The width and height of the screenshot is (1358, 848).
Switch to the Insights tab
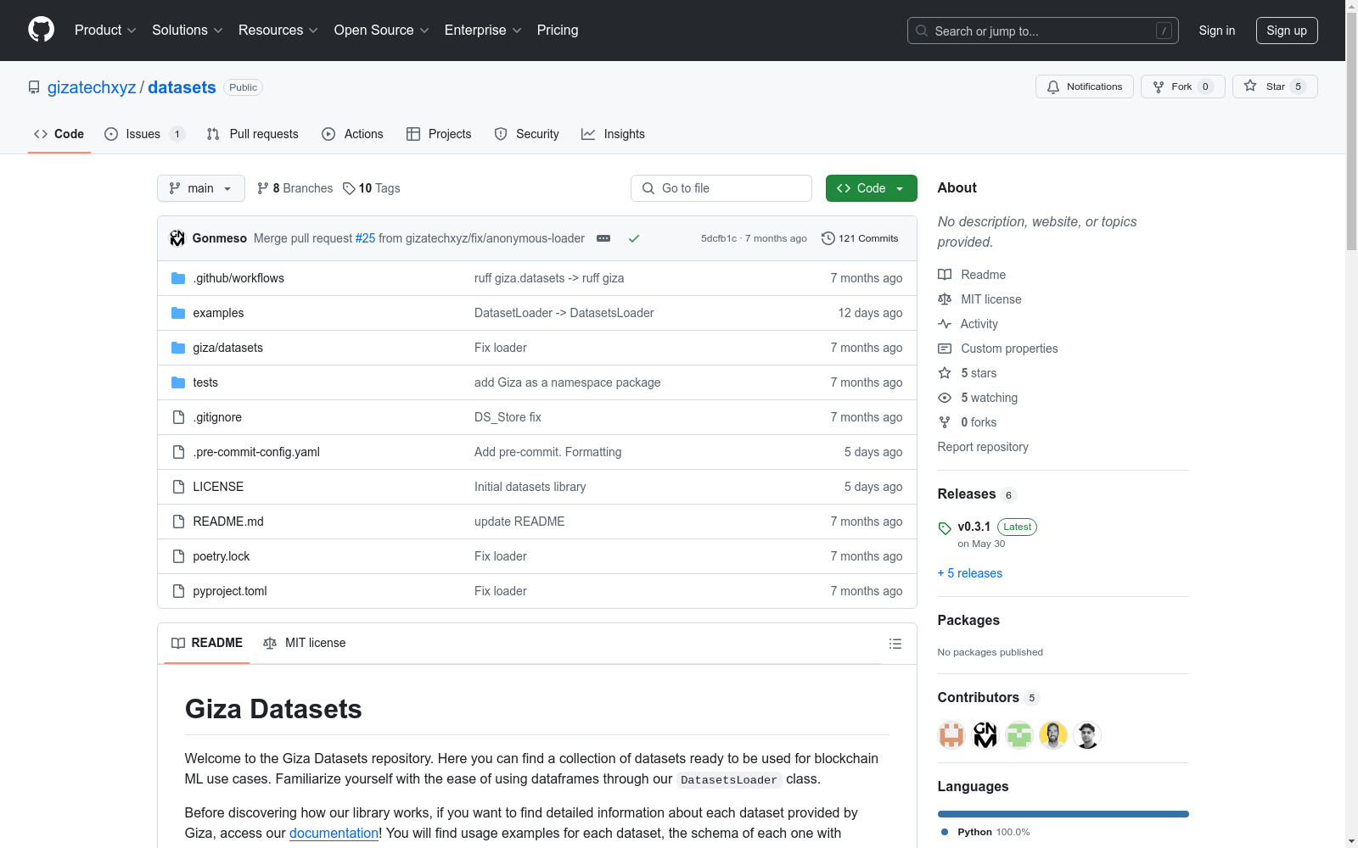[x=613, y=134]
